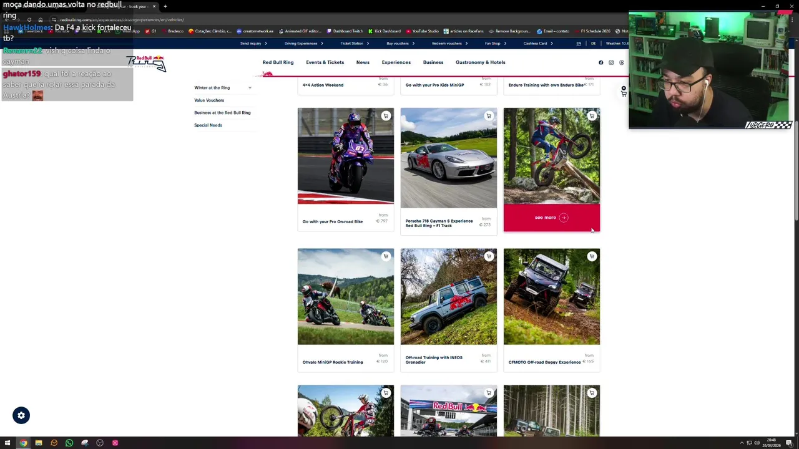The image size is (799, 449).
Task: Click cart icon on forest off-road card
Action: click(592, 393)
